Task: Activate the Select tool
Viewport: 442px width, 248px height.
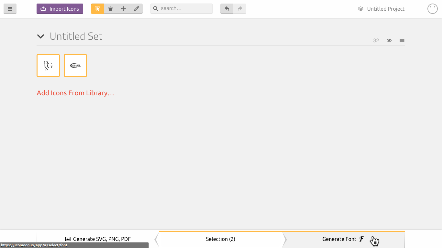Action: click(97, 9)
